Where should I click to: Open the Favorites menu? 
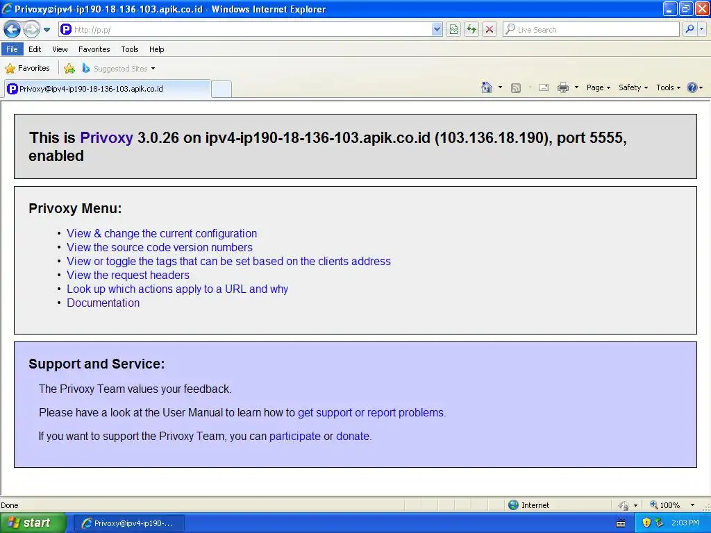tap(94, 49)
